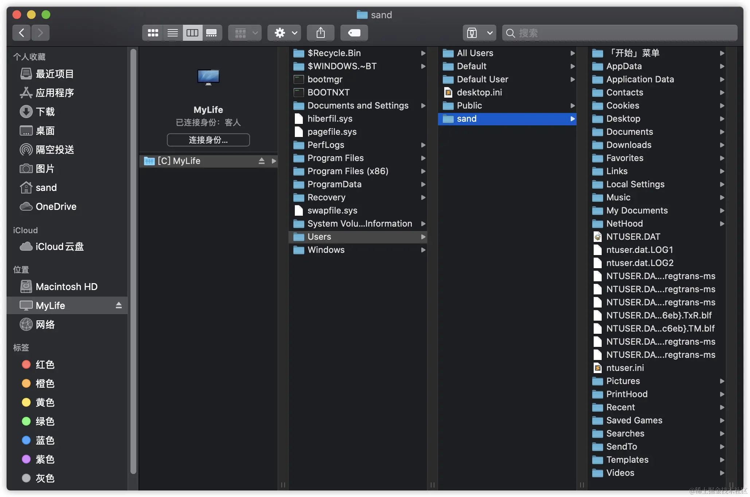Viewport: 750px width, 497px height.
Task: Open iCloud Drive in the sidebar
Action: 59,247
